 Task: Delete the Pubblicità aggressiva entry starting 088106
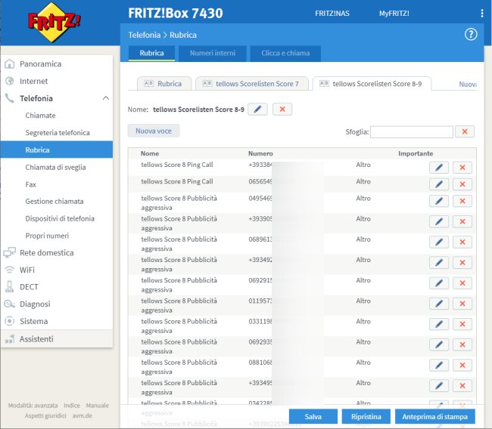click(x=462, y=365)
